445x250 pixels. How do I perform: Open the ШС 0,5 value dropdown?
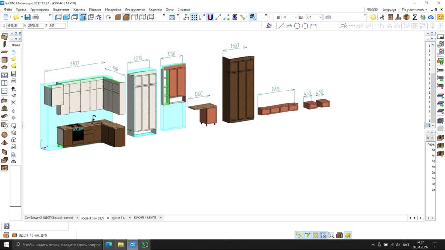(x=320, y=17)
